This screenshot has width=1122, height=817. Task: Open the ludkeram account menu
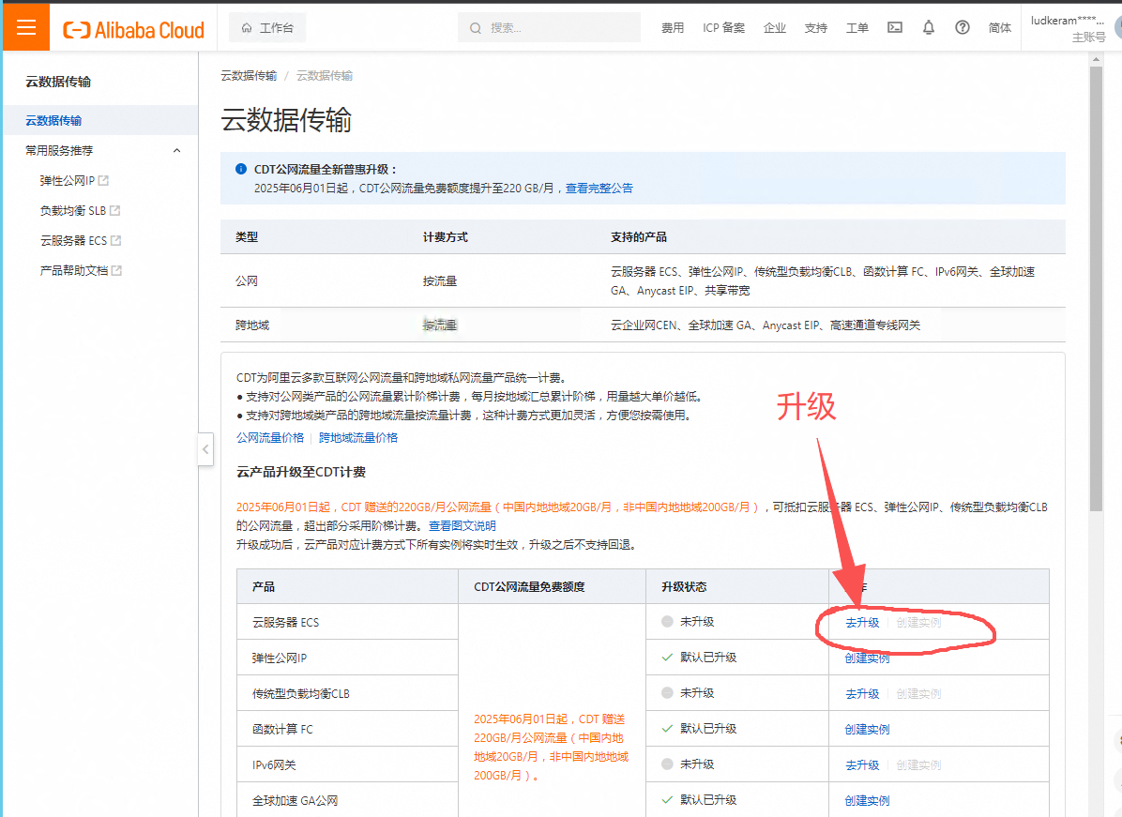point(1068,28)
